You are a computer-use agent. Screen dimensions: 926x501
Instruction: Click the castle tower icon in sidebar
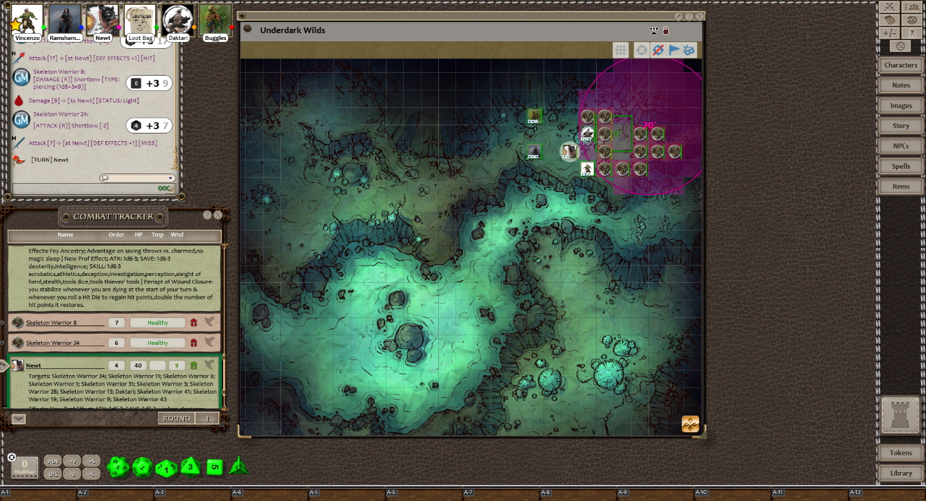coord(901,416)
